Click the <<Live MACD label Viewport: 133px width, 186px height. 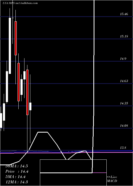pos(112,179)
